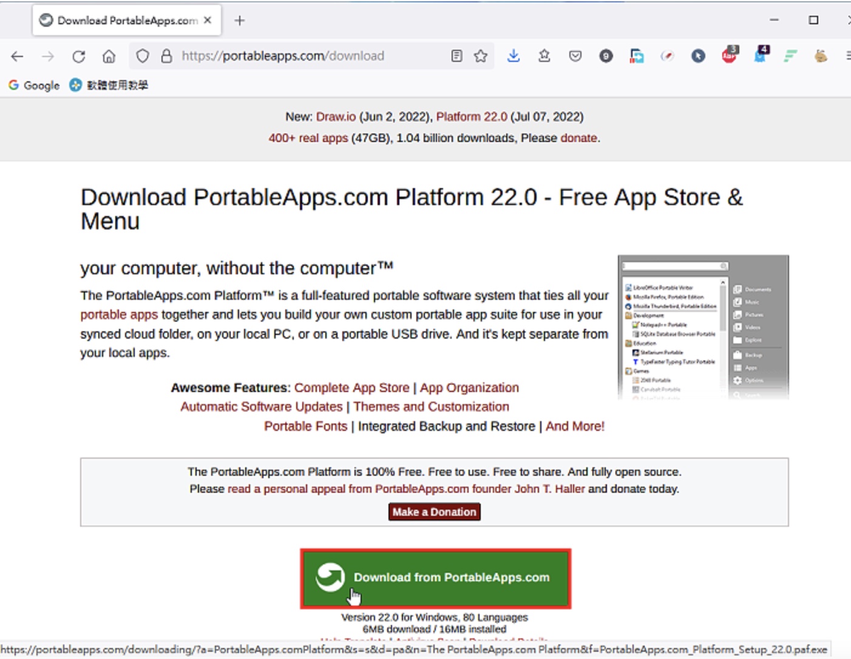The image size is (851, 659).
Task: Open the browser home page
Action: point(109,56)
